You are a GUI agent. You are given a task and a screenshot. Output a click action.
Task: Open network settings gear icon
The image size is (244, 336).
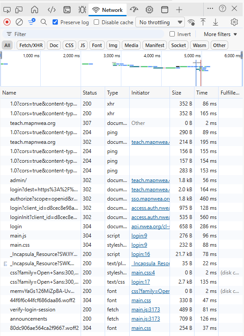(234, 22)
